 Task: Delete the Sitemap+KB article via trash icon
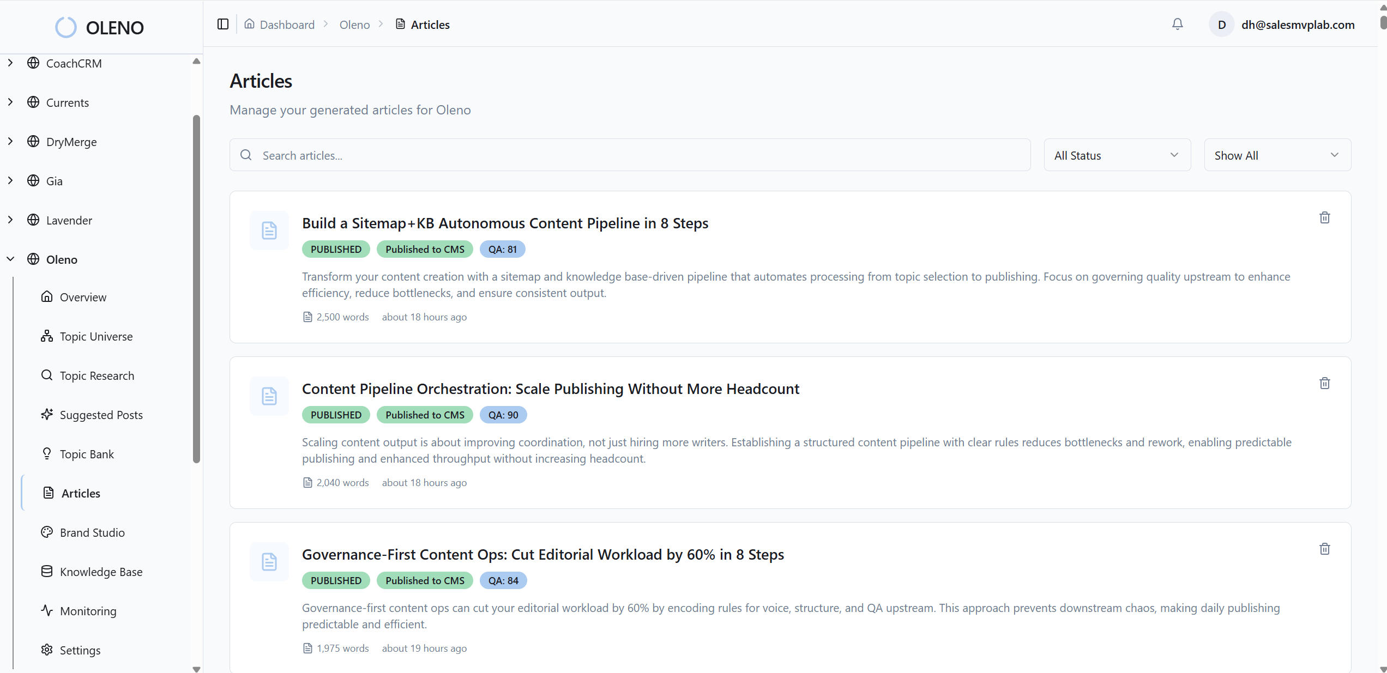click(1325, 217)
